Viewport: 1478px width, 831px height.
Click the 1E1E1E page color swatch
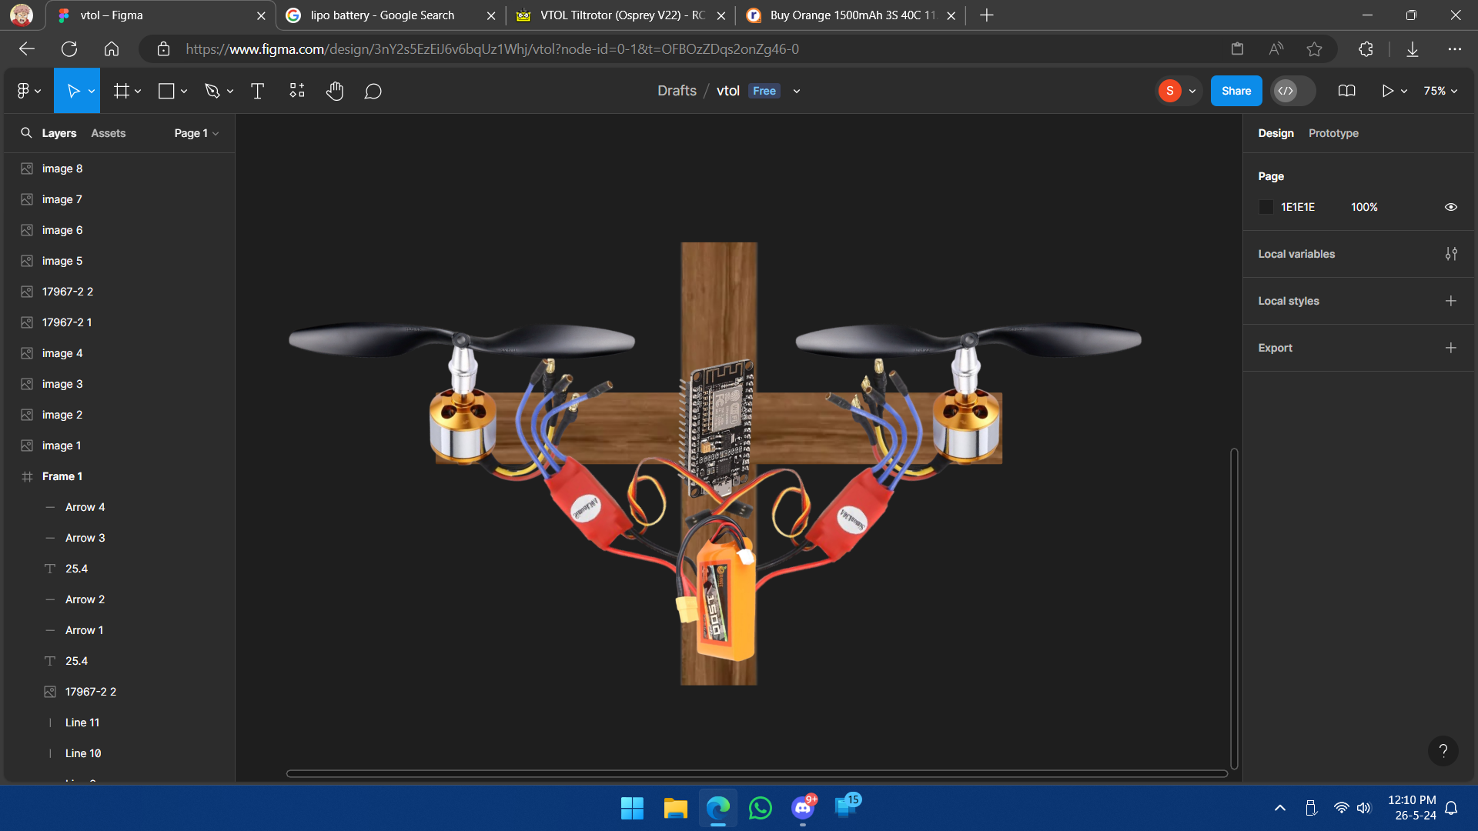(x=1266, y=207)
